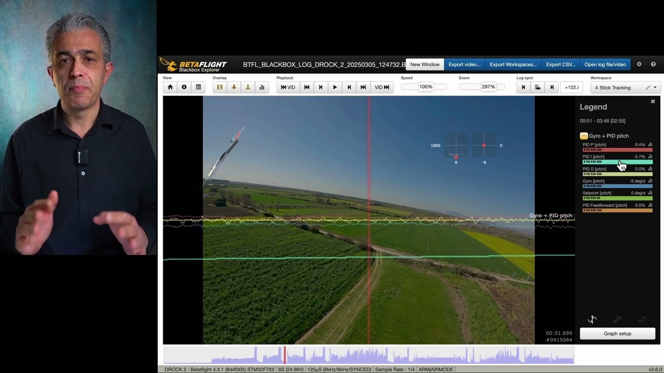Open analyser icon beside PID D [pitch]
The image size is (664, 373).
pyautogui.click(x=650, y=169)
